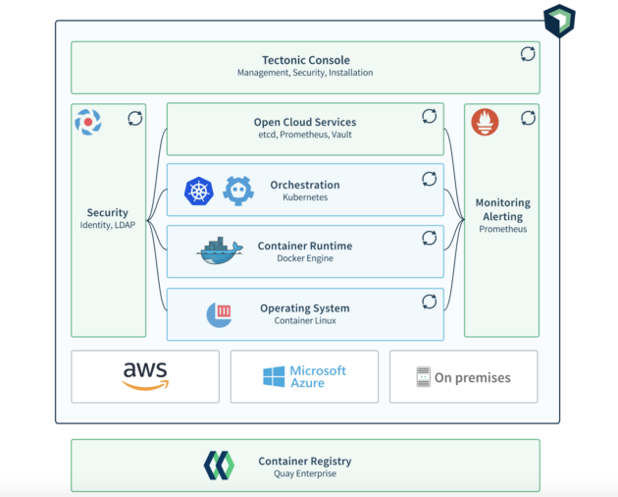Click refresh icon in Container Runtime box
The width and height of the screenshot is (618, 497).
coord(430,238)
